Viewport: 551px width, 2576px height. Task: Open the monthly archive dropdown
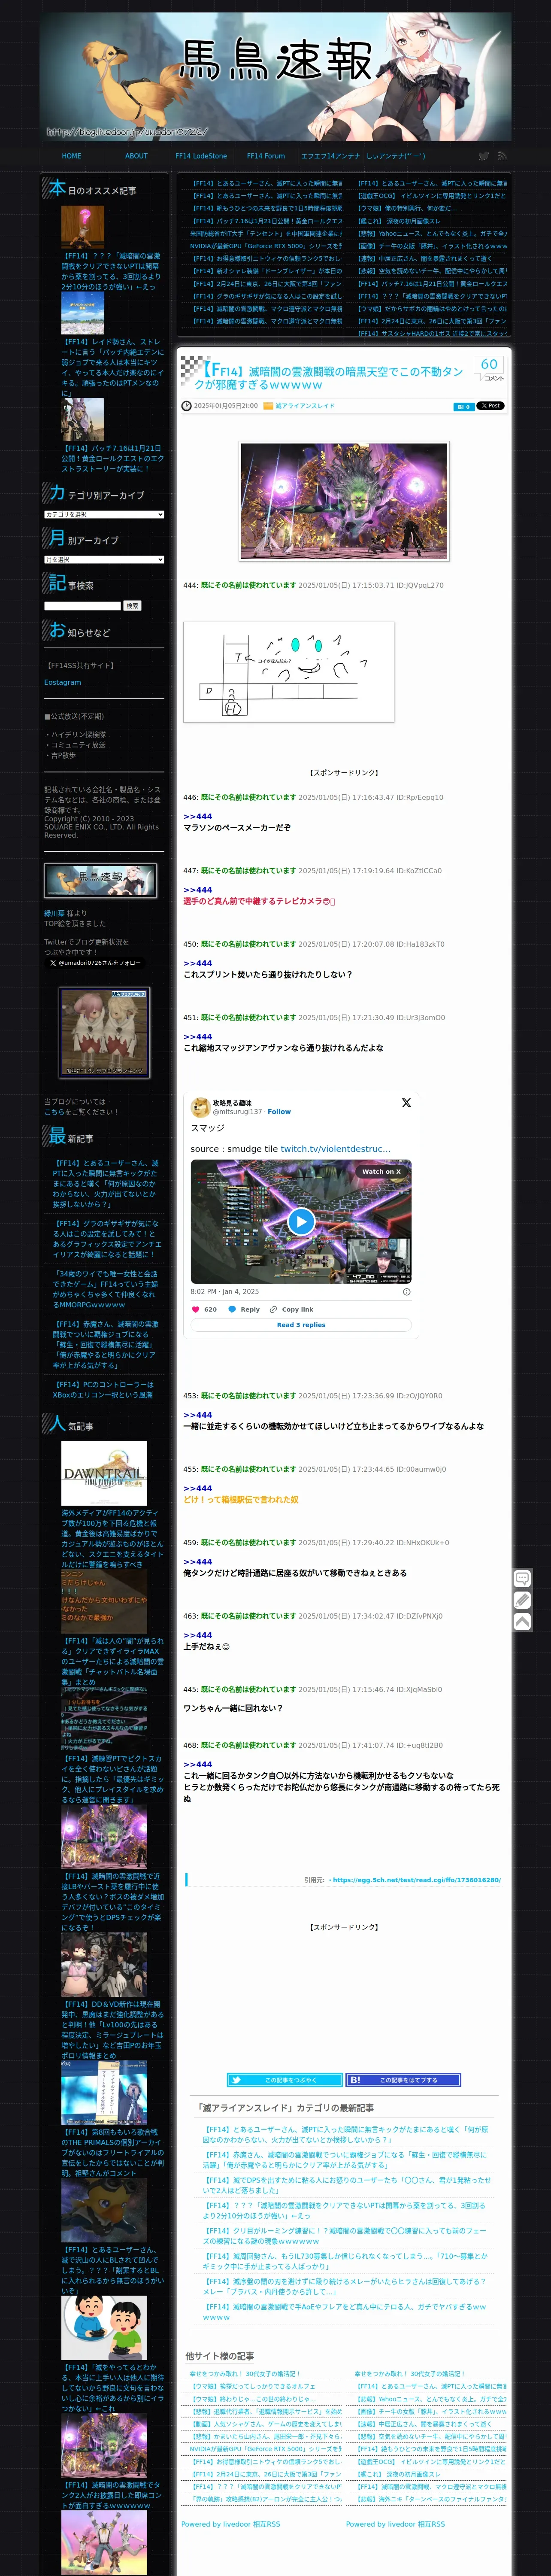click(x=104, y=560)
